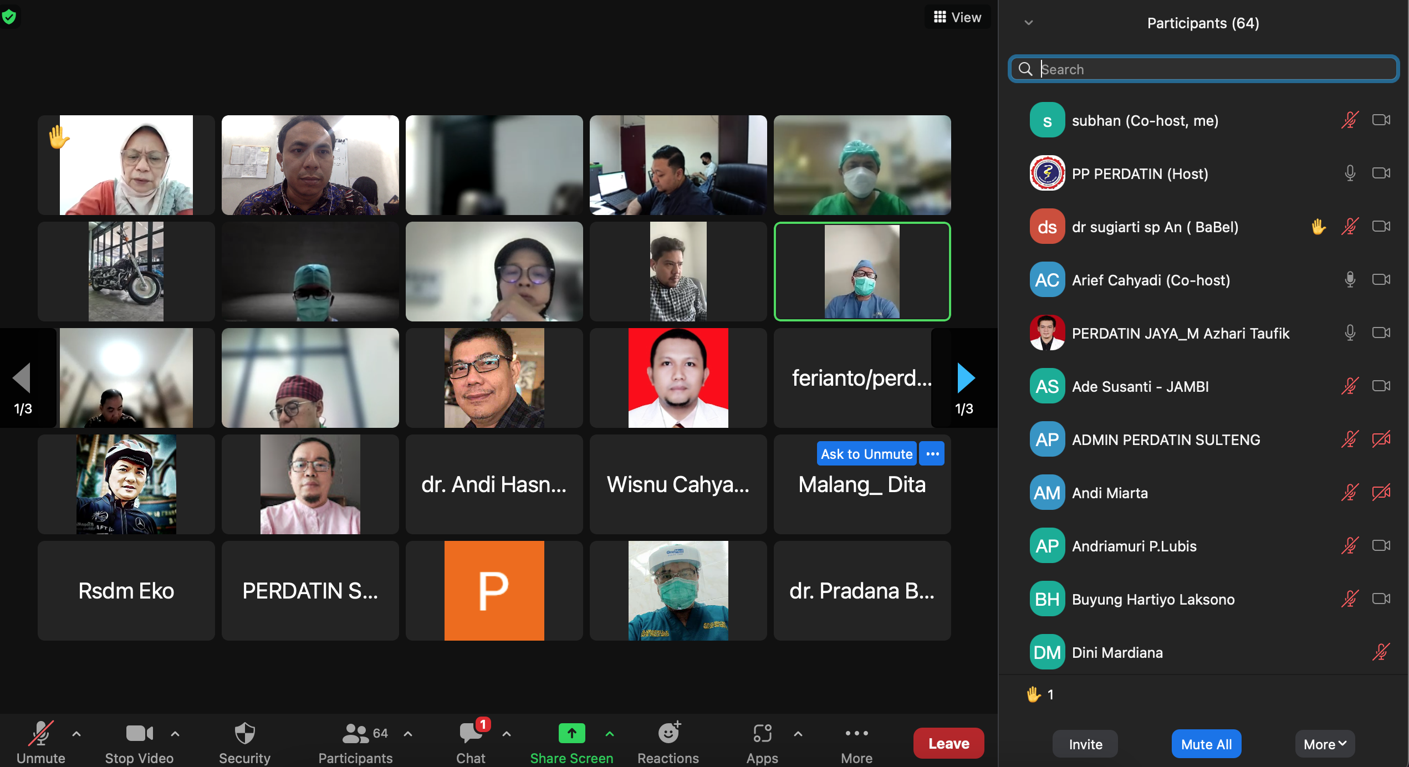
Task: Open Participants icon in toolbar
Action: pyautogui.click(x=356, y=734)
